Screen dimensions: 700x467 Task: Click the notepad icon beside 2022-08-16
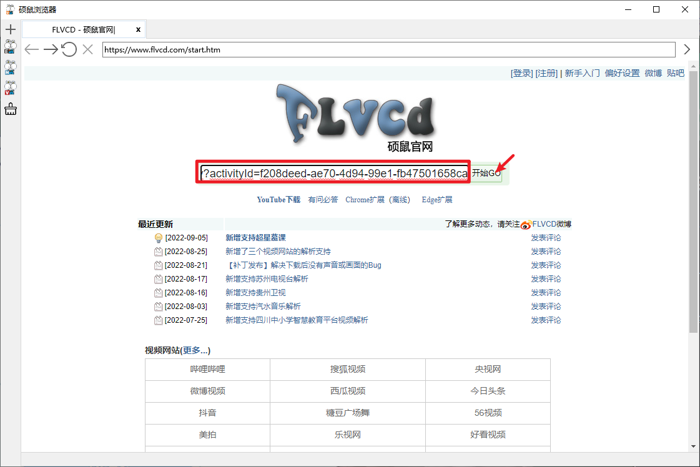(158, 293)
